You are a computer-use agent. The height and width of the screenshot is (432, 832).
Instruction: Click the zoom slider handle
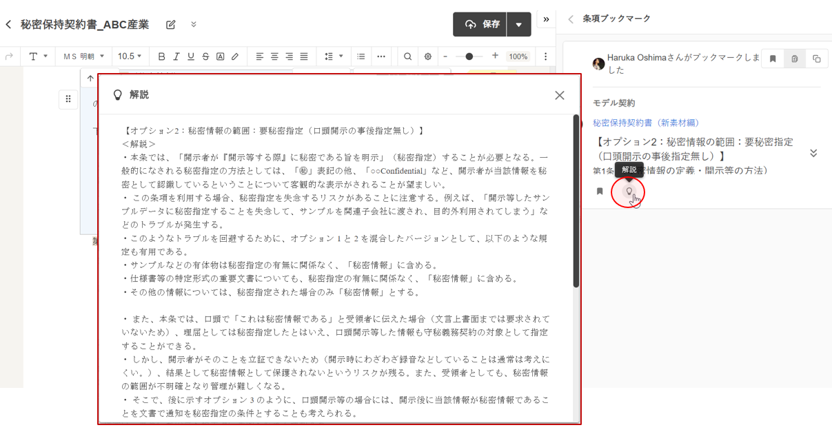point(469,56)
